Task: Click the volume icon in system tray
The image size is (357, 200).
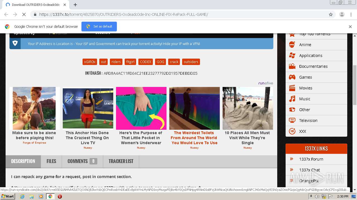Action: click(x=317, y=196)
